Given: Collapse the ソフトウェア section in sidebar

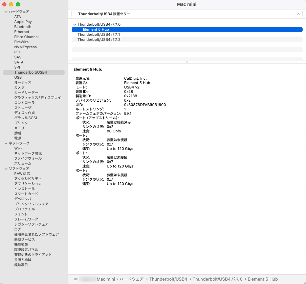Looking at the screenshot, I should [x=6, y=169].
